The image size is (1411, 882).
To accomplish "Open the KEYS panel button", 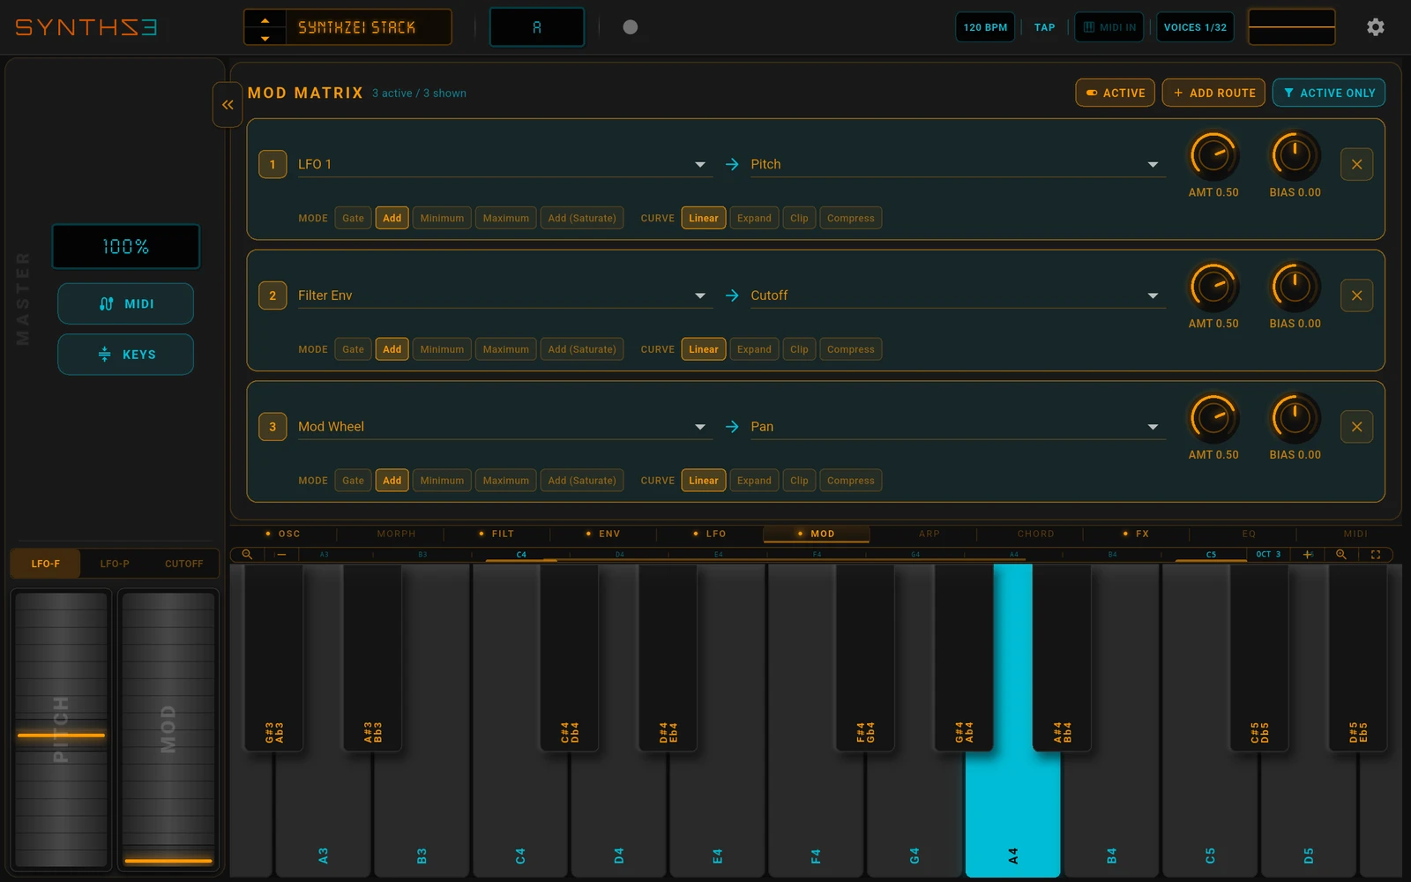I will click(126, 355).
